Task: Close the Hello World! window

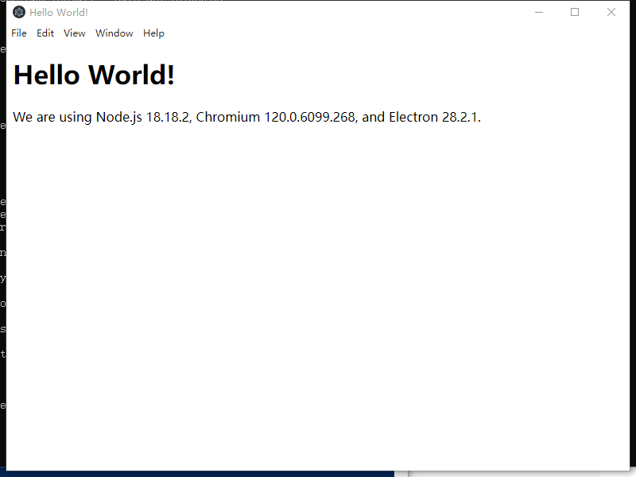Action: tap(611, 12)
